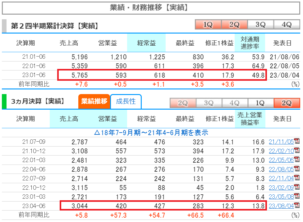Select 1Q tab in cumulative results section
The image size is (303, 222).
tap(208, 25)
